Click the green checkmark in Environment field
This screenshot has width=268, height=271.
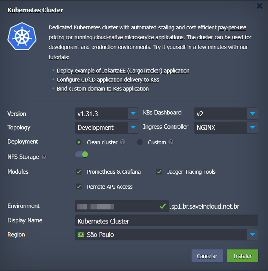[163, 206]
